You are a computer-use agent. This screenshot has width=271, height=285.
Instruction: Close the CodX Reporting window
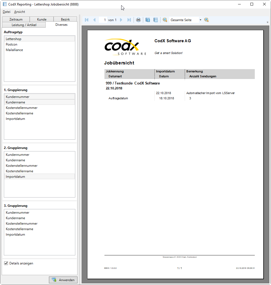[264, 4]
